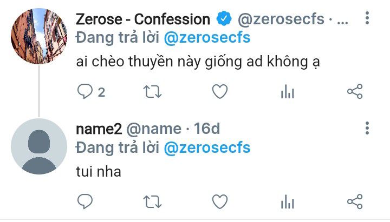
Task: Share name2's "tui nha" reply
Action: [x=354, y=202]
